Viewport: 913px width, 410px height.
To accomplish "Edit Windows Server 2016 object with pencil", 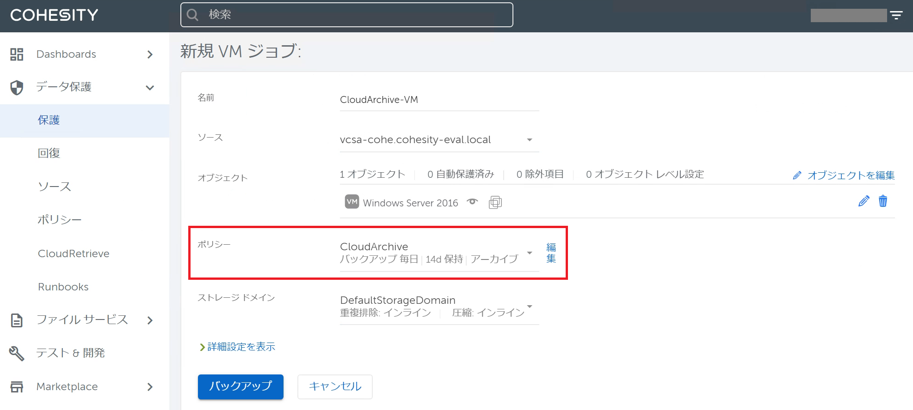I will coord(864,201).
